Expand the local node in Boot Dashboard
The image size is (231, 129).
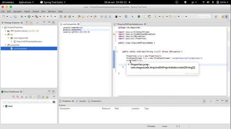point(3,106)
